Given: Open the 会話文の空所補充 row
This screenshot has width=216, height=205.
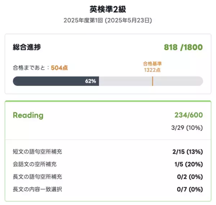Looking at the screenshot, I should tap(35, 164).
